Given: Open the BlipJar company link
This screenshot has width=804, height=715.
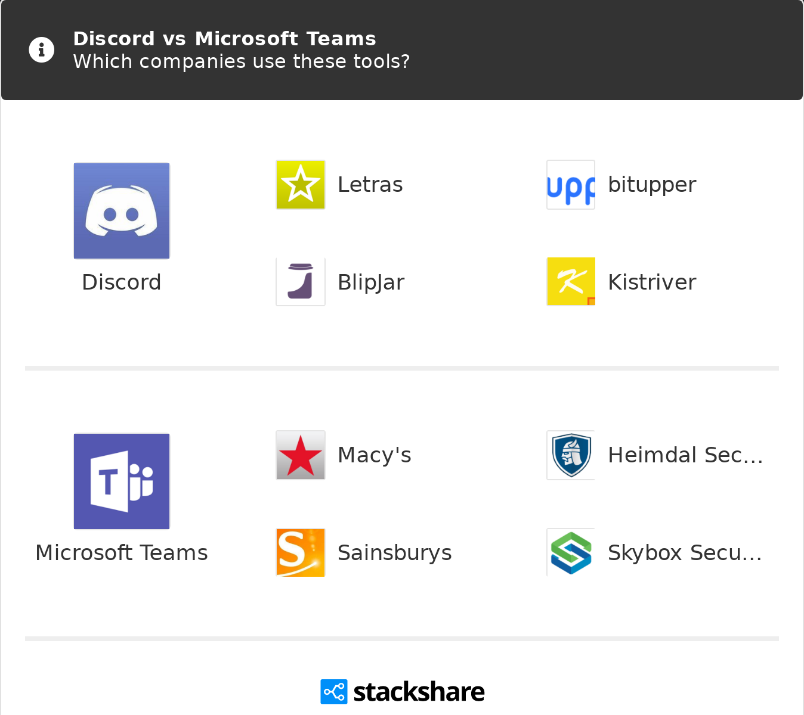Looking at the screenshot, I should pyautogui.click(x=371, y=282).
